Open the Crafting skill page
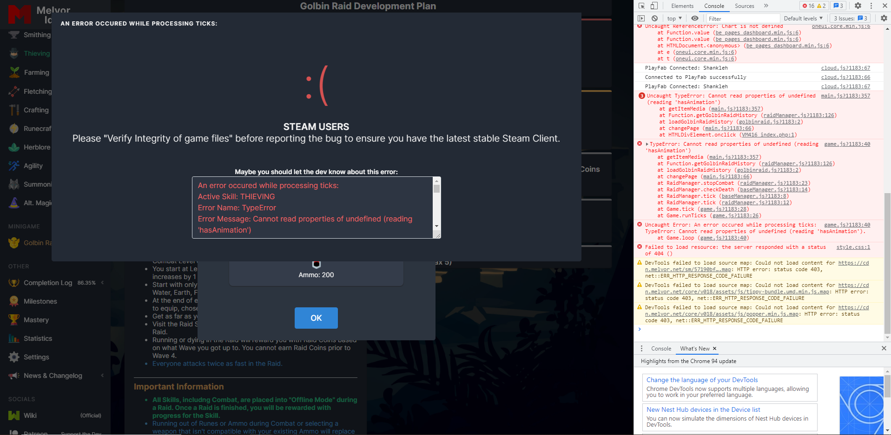The image size is (891, 435). click(x=14, y=110)
